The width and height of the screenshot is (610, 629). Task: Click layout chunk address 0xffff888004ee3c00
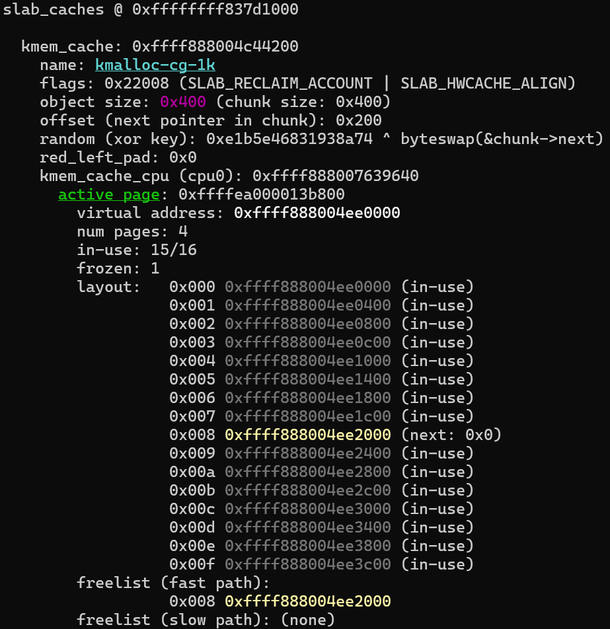(x=308, y=565)
